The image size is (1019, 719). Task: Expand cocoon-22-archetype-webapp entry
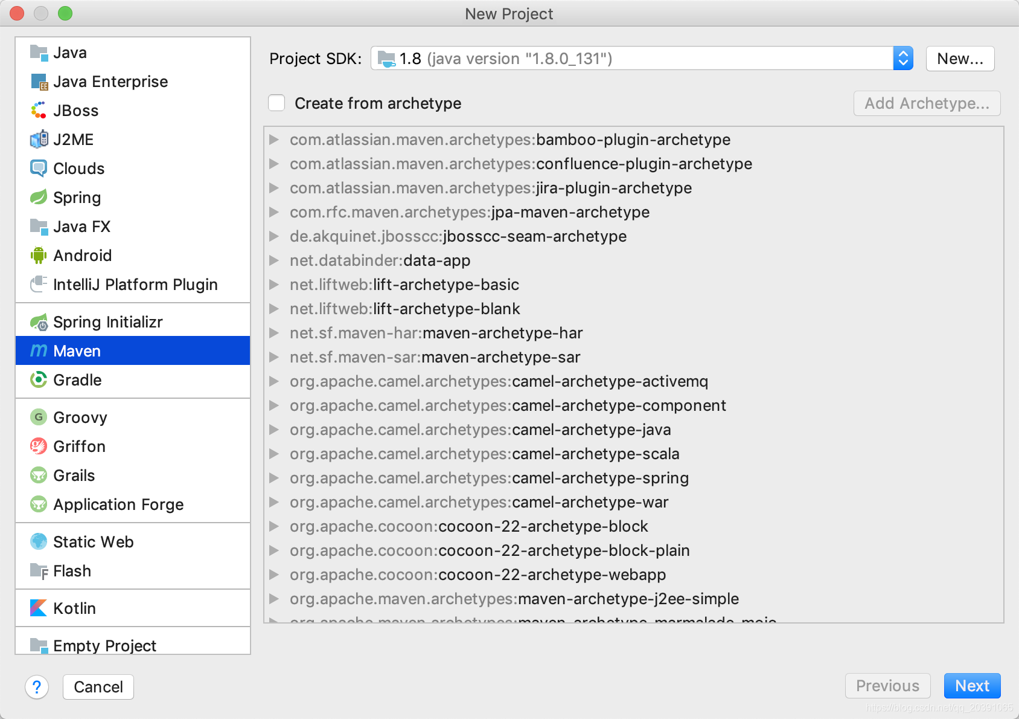(274, 575)
